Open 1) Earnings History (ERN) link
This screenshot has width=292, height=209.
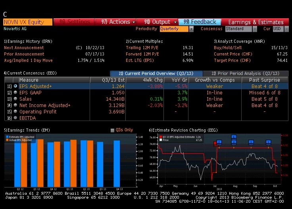coord(28,41)
